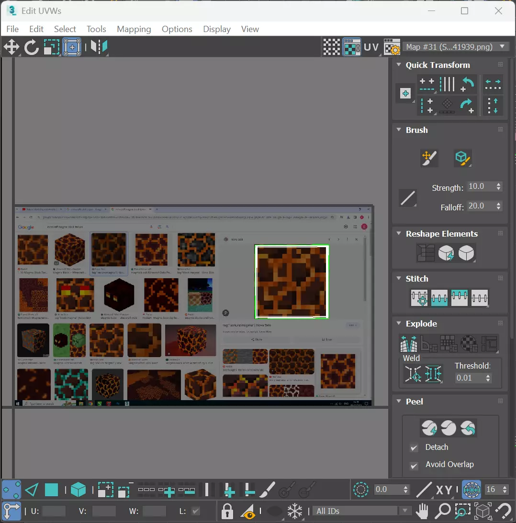Open the Tools menu
516x523 pixels.
96,29
